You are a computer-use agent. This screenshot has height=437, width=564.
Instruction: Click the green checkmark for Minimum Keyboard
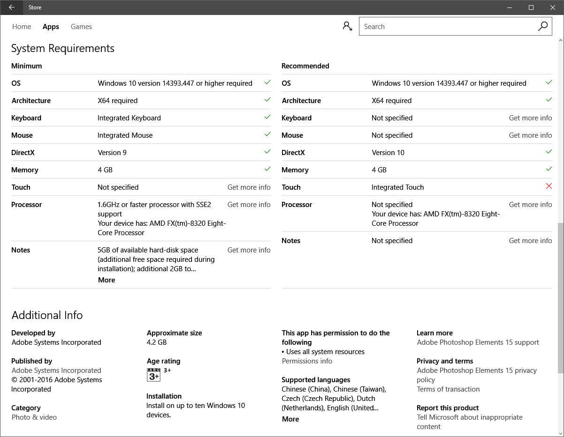267,117
